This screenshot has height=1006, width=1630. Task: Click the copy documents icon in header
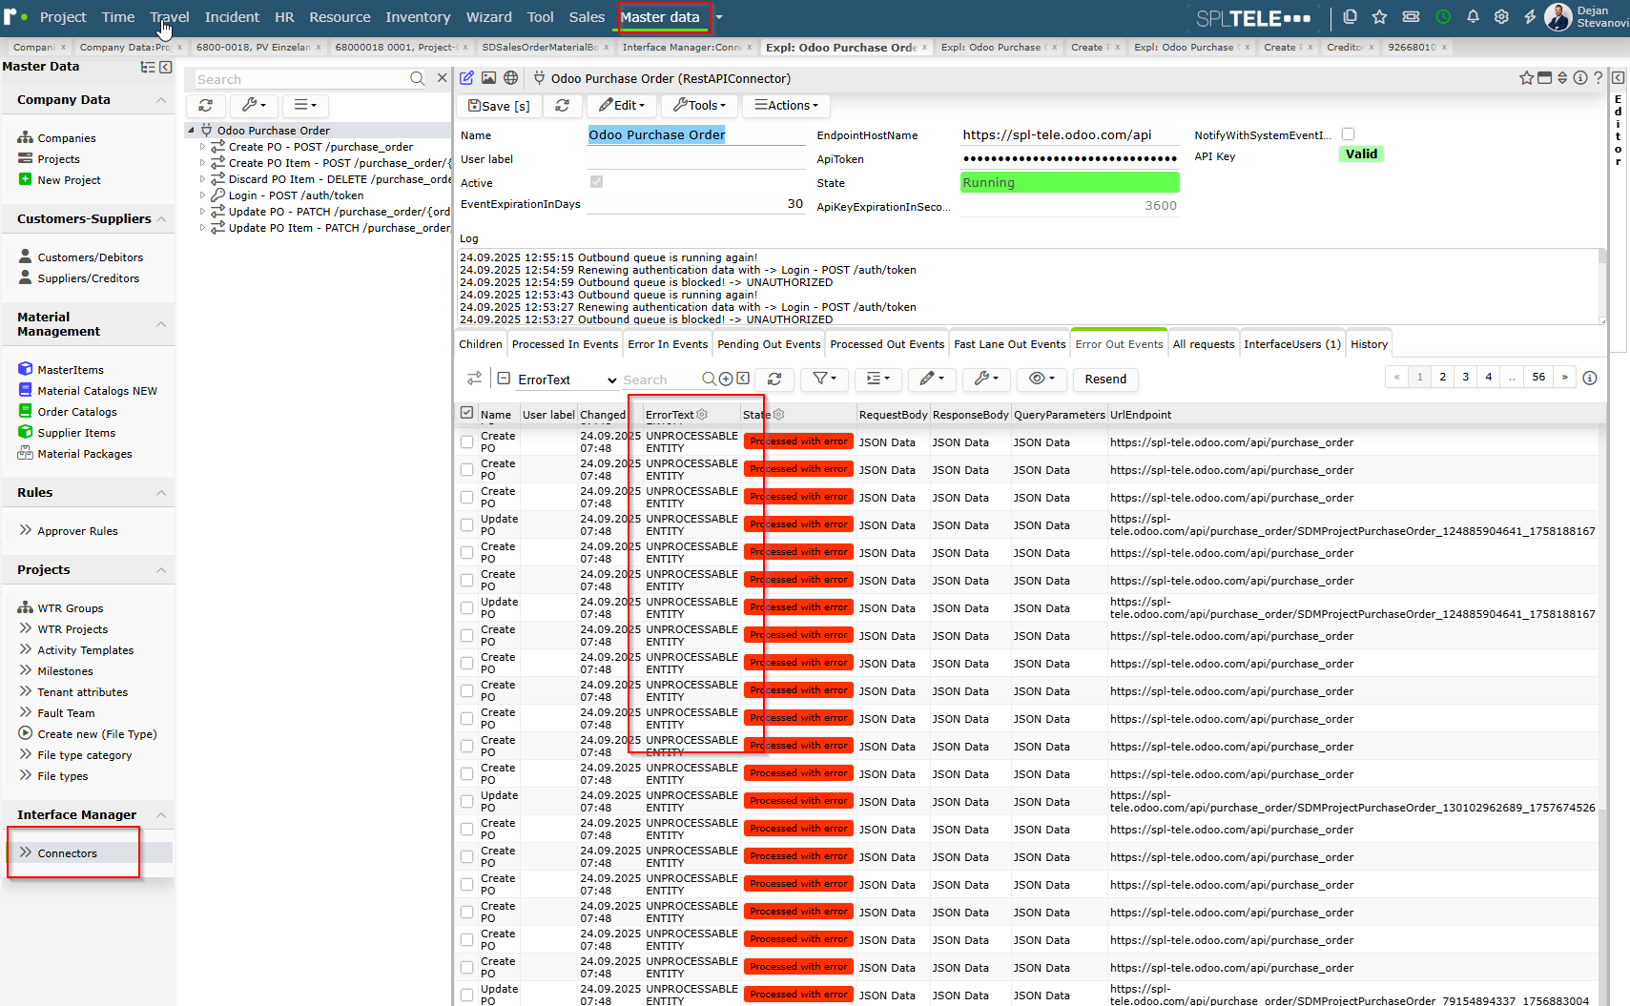(x=1350, y=17)
